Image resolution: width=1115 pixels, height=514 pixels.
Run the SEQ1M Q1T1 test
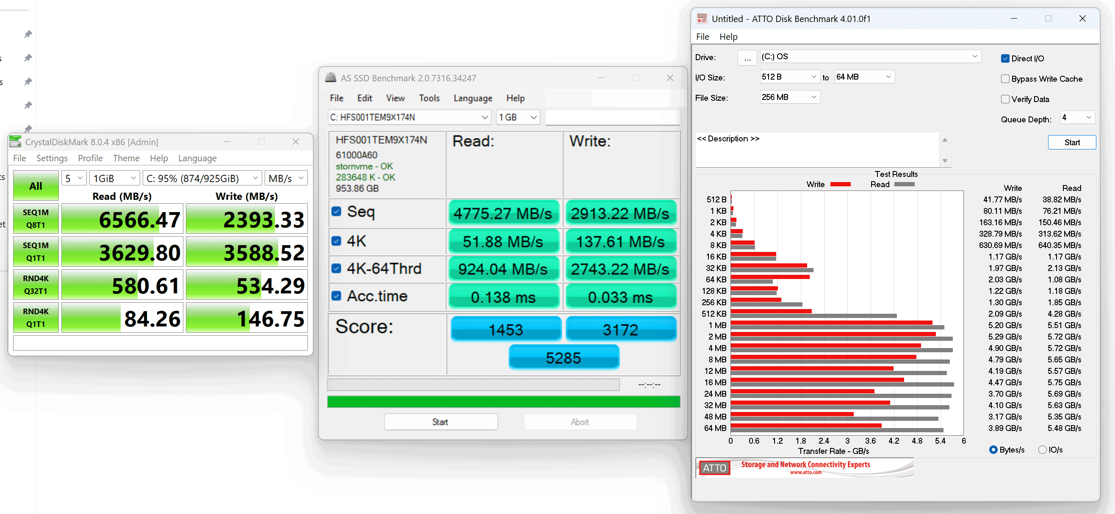[36, 251]
